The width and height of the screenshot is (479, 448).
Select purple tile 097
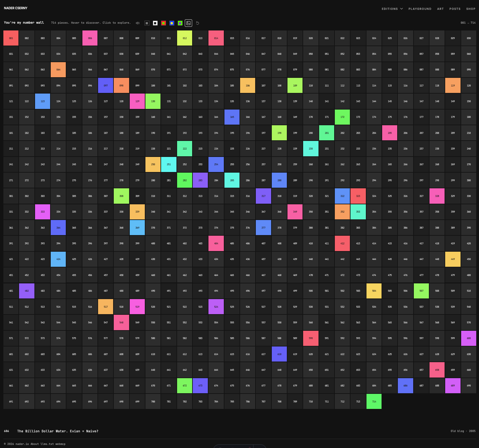(106, 86)
